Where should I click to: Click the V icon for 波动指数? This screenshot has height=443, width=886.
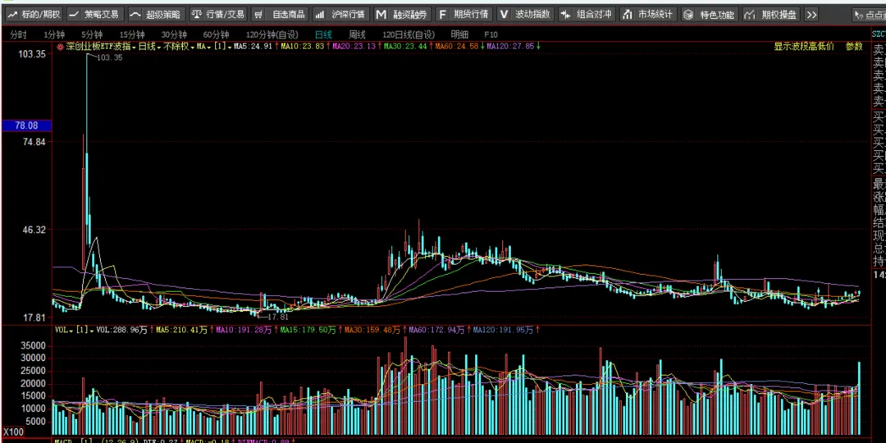click(x=504, y=15)
